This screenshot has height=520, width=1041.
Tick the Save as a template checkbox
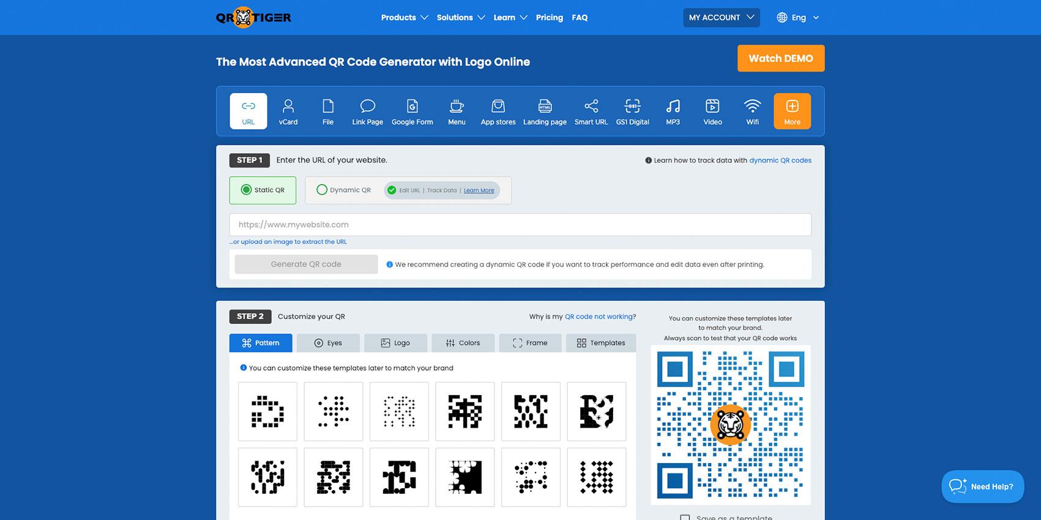click(x=685, y=518)
